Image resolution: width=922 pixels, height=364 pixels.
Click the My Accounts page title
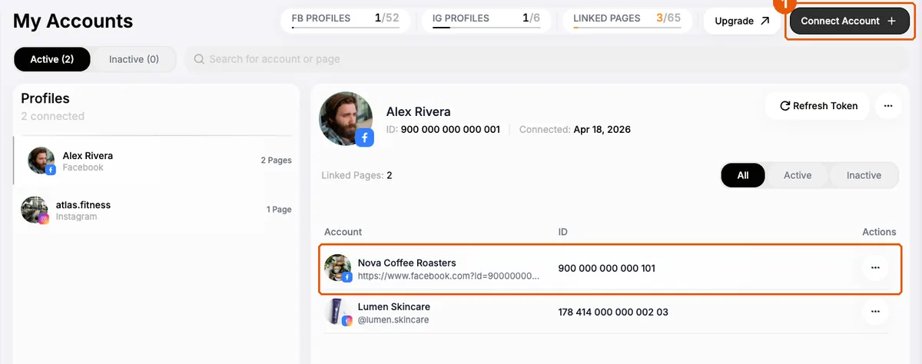click(73, 21)
